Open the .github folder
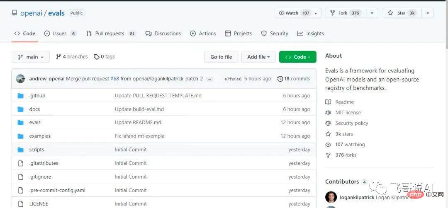448x208 pixels. pyautogui.click(x=37, y=96)
